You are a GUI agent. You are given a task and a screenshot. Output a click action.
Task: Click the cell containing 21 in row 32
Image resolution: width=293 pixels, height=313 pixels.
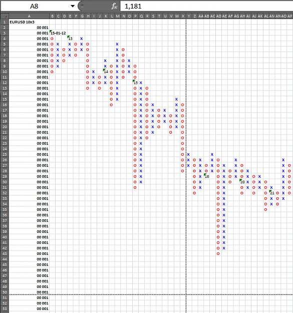point(272,193)
